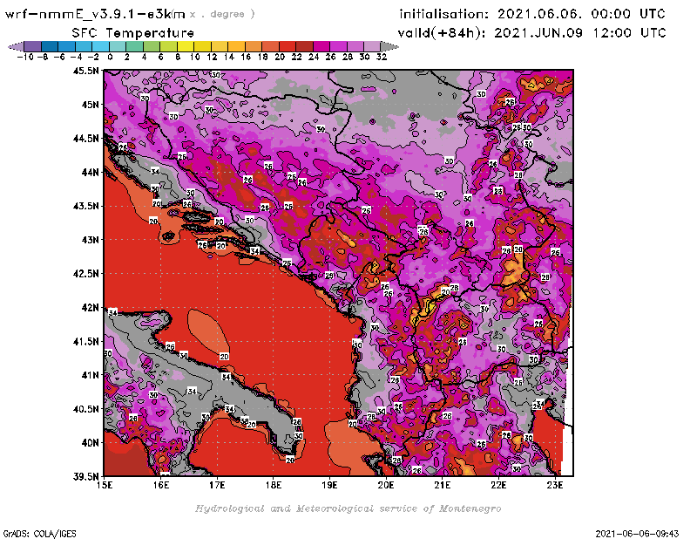Click the yellow 8 to 10 legend swatch
Viewport: 697px width, 539px height.
[186, 46]
